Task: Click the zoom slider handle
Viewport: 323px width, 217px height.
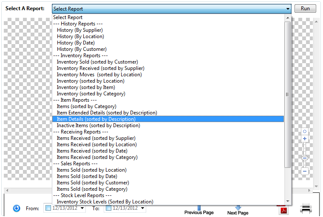Action: click(x=305, y=158)
